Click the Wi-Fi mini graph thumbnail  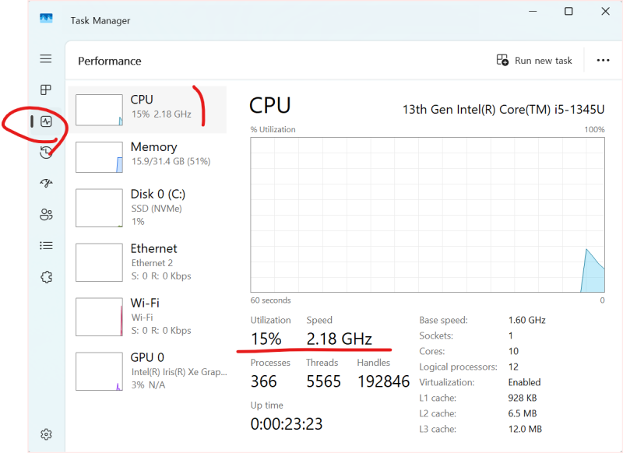coord(99,317)
